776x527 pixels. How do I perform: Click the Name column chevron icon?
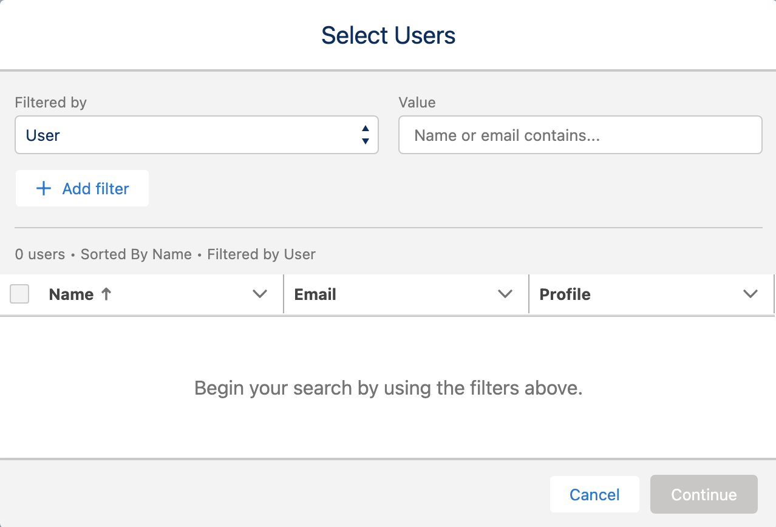click(x=260, y=294)
